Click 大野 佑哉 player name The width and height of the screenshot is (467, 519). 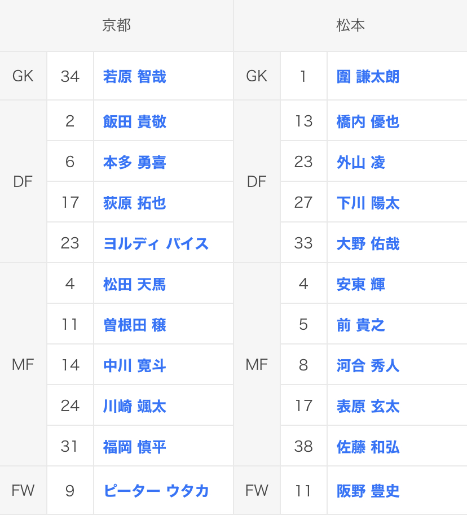(x=368, y=243)
